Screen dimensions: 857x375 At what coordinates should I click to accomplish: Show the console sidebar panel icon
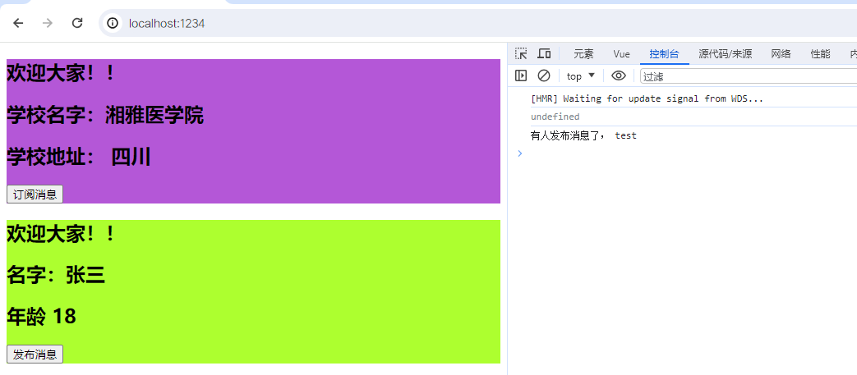pyautogui.click(x=521, y=75)
